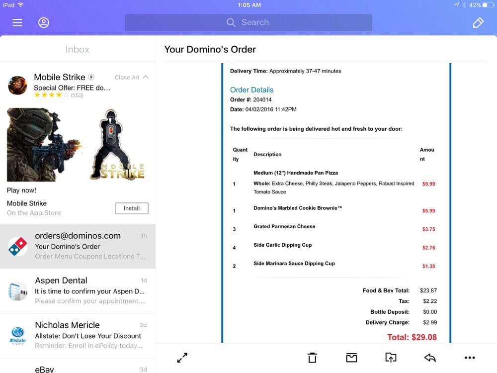497x373 pixels.
Task: Open the Order Details link
Action: click(x=251, y=90)
